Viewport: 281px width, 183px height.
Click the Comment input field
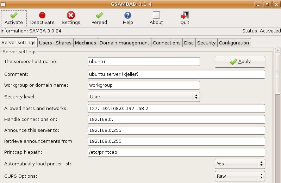coord(176,74)
